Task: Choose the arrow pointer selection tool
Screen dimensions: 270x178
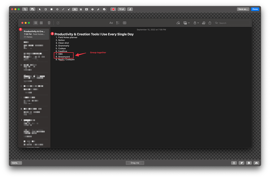Action: (x=40, y=9)
